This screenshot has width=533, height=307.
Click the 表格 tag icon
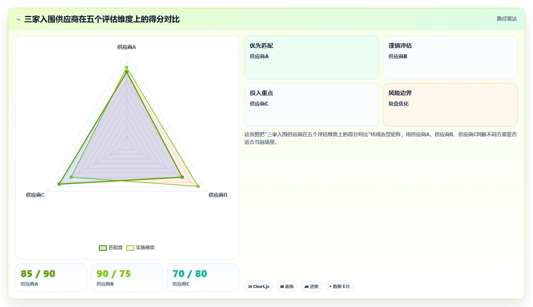[x=282, y=287]
